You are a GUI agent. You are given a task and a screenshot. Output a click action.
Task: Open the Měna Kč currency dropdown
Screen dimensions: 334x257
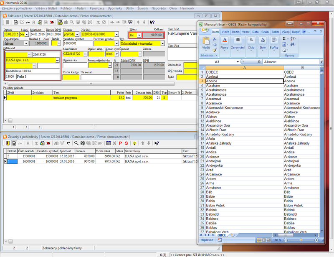click(x=139, y=35)
